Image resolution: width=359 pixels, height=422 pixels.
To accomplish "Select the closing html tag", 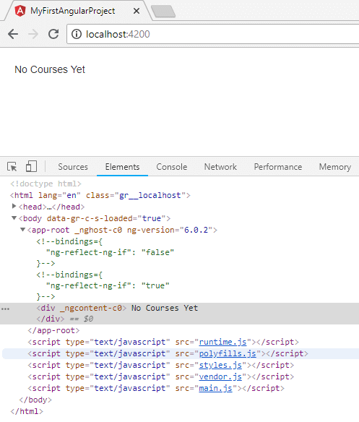I will [x=27, y=411].
